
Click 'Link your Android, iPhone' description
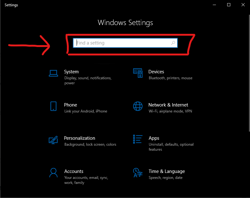click(x=86, y=111)
